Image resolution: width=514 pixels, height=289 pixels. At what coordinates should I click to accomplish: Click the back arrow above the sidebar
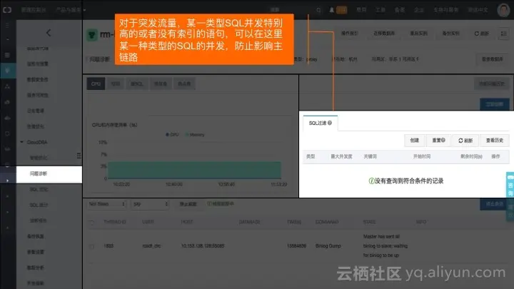pos(49,33)
